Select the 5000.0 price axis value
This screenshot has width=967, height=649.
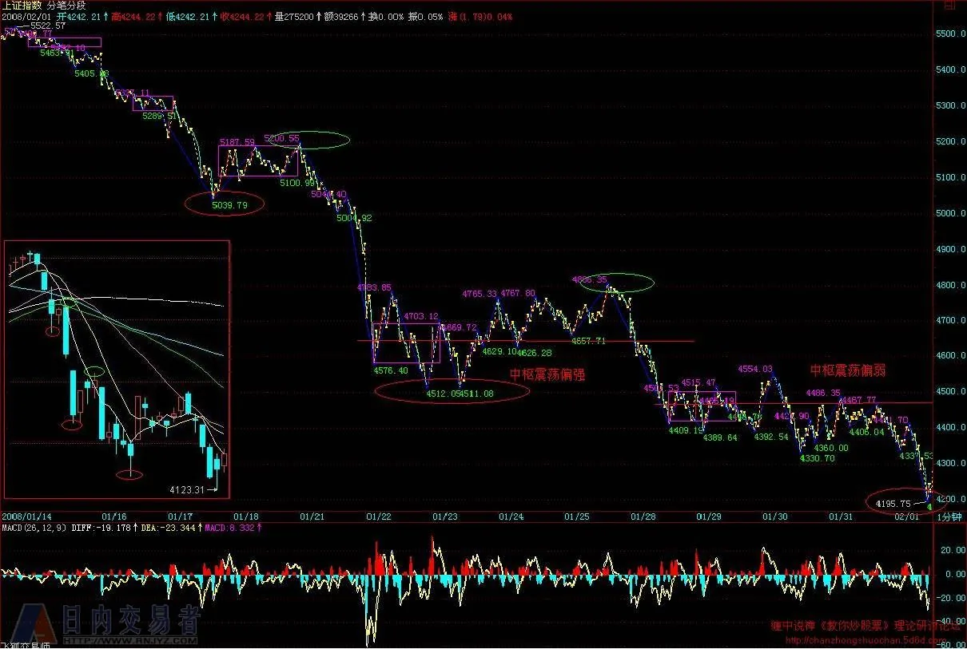[949, 213]
